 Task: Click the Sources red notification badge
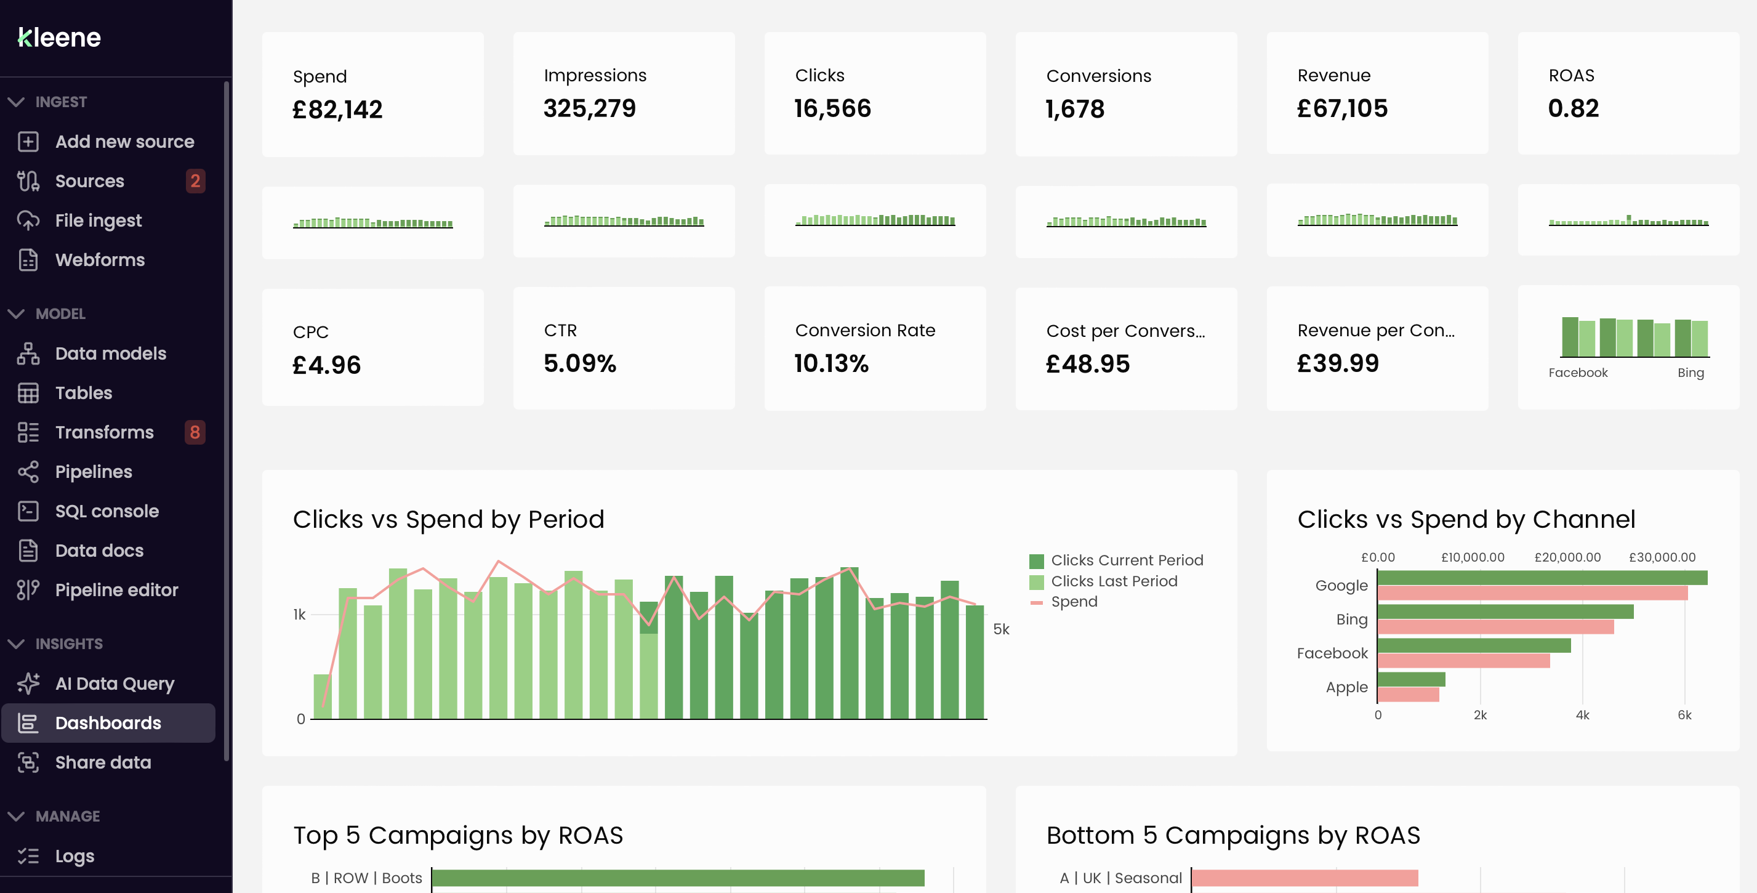coord(195,181)
